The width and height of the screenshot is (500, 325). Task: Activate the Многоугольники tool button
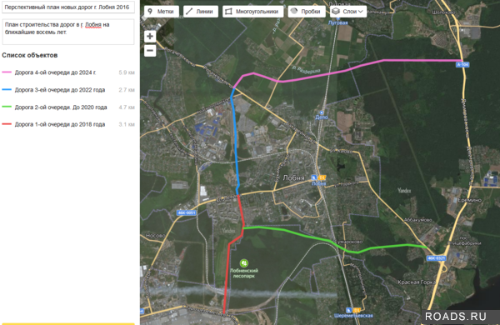[252, 12]
